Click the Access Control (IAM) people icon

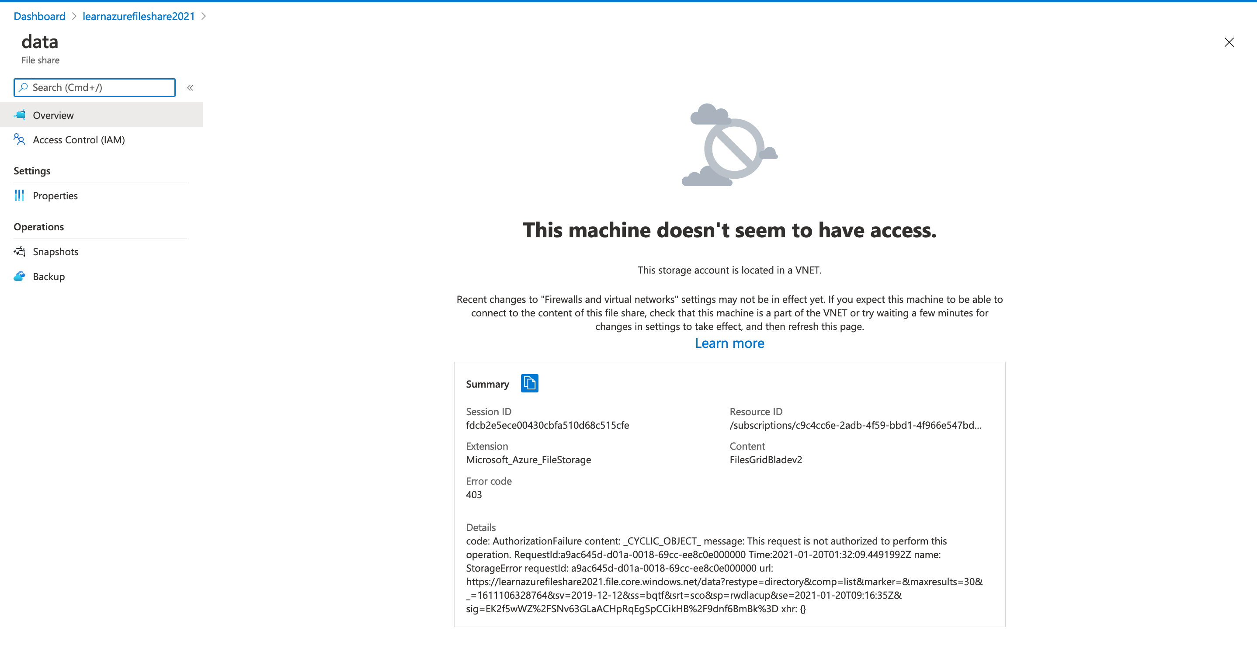[x=20, y=139]
